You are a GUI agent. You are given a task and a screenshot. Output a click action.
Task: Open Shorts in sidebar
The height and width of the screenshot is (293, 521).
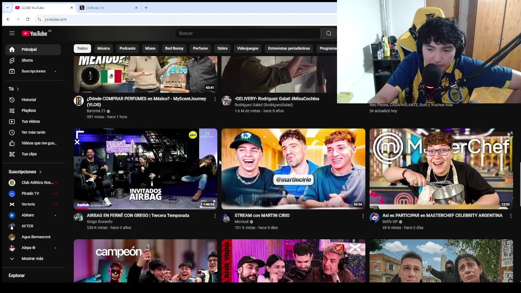coord(33,60)
